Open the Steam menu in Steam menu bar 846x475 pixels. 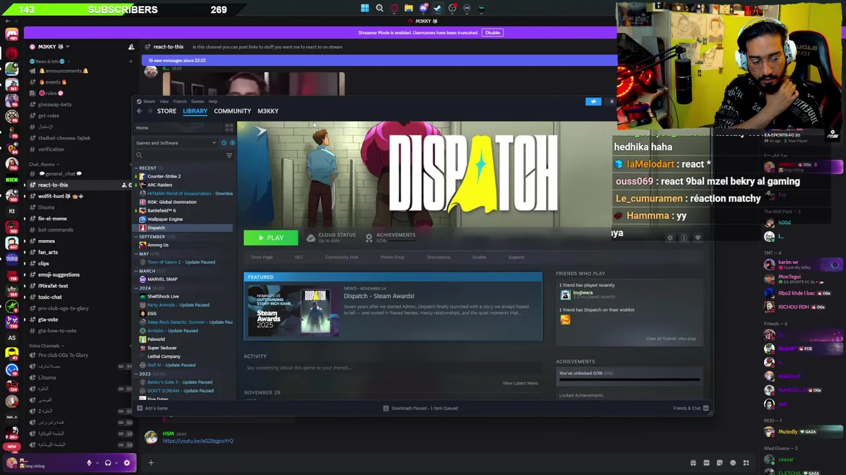149,102
